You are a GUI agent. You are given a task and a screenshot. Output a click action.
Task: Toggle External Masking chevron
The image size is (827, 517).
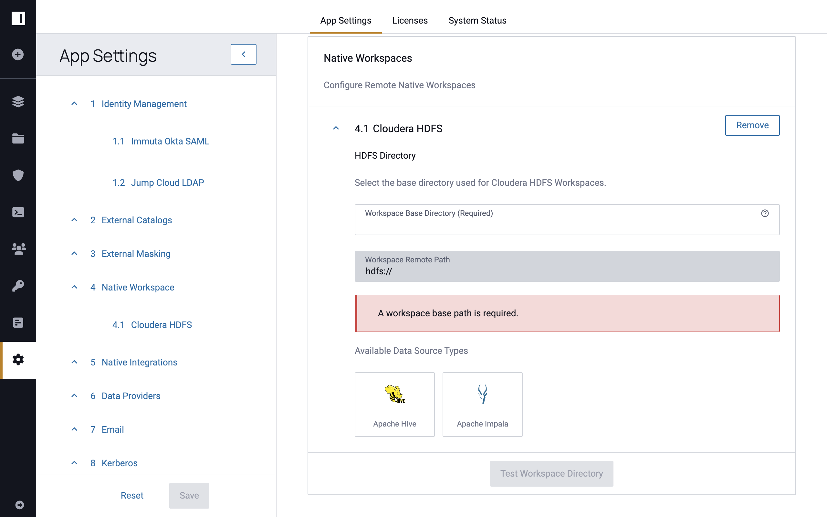click(x=74, y=253)
